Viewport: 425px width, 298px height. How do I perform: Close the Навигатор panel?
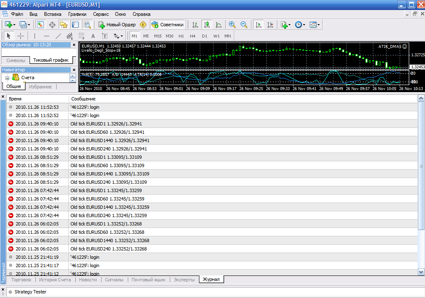(74, 70)
